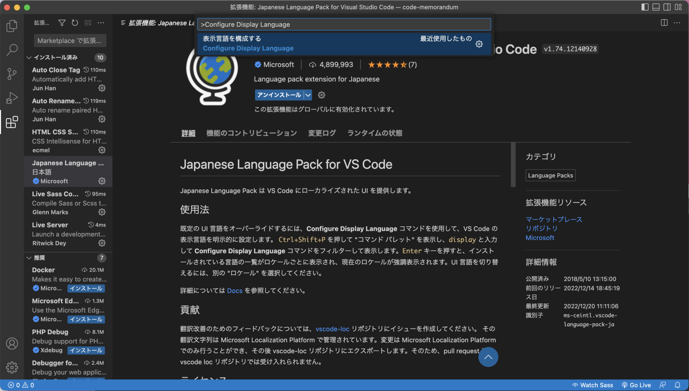
Task: Open the Explorer view in the Activity Bar
Action: coord(12,25)
